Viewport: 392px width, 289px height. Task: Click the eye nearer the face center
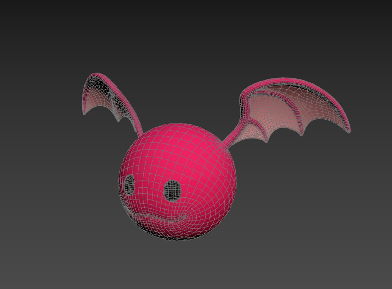tap(172, 191)
